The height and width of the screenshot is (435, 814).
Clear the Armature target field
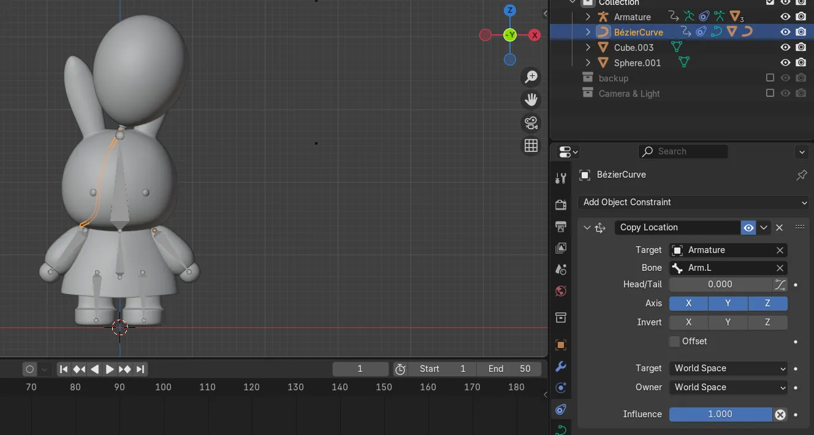(780, 250)
